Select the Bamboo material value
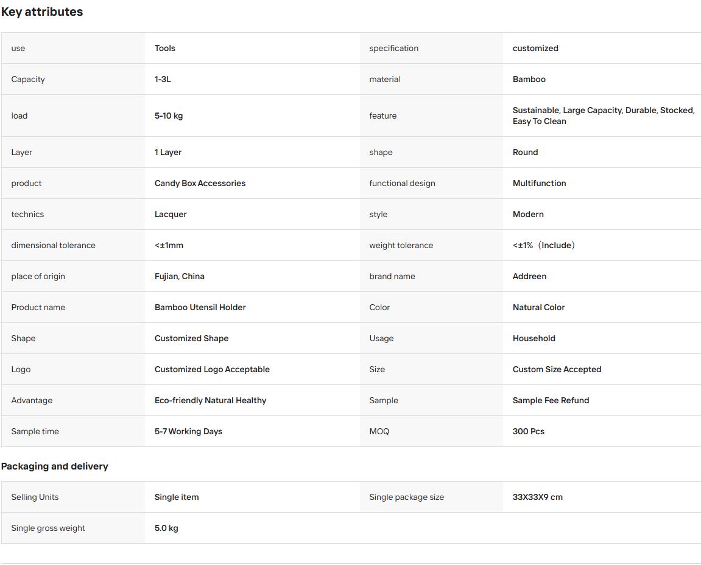Image resolution: width=701 pixels, height=565 pixels. (529, 79)
